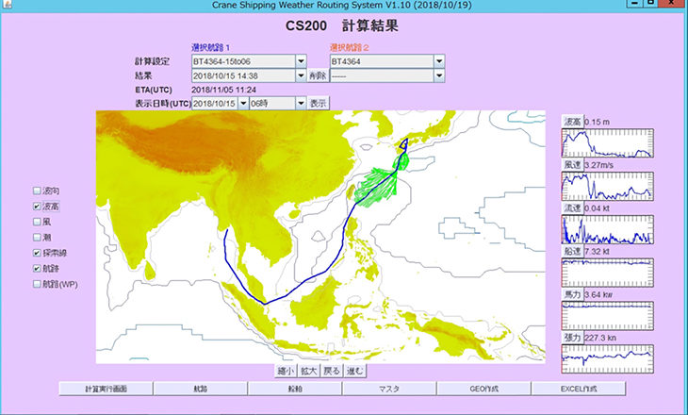The width and height of the screenshot is (688, 415).
Task: Enable the 航路(WP) waypoints checkbox
Action: 37,284
